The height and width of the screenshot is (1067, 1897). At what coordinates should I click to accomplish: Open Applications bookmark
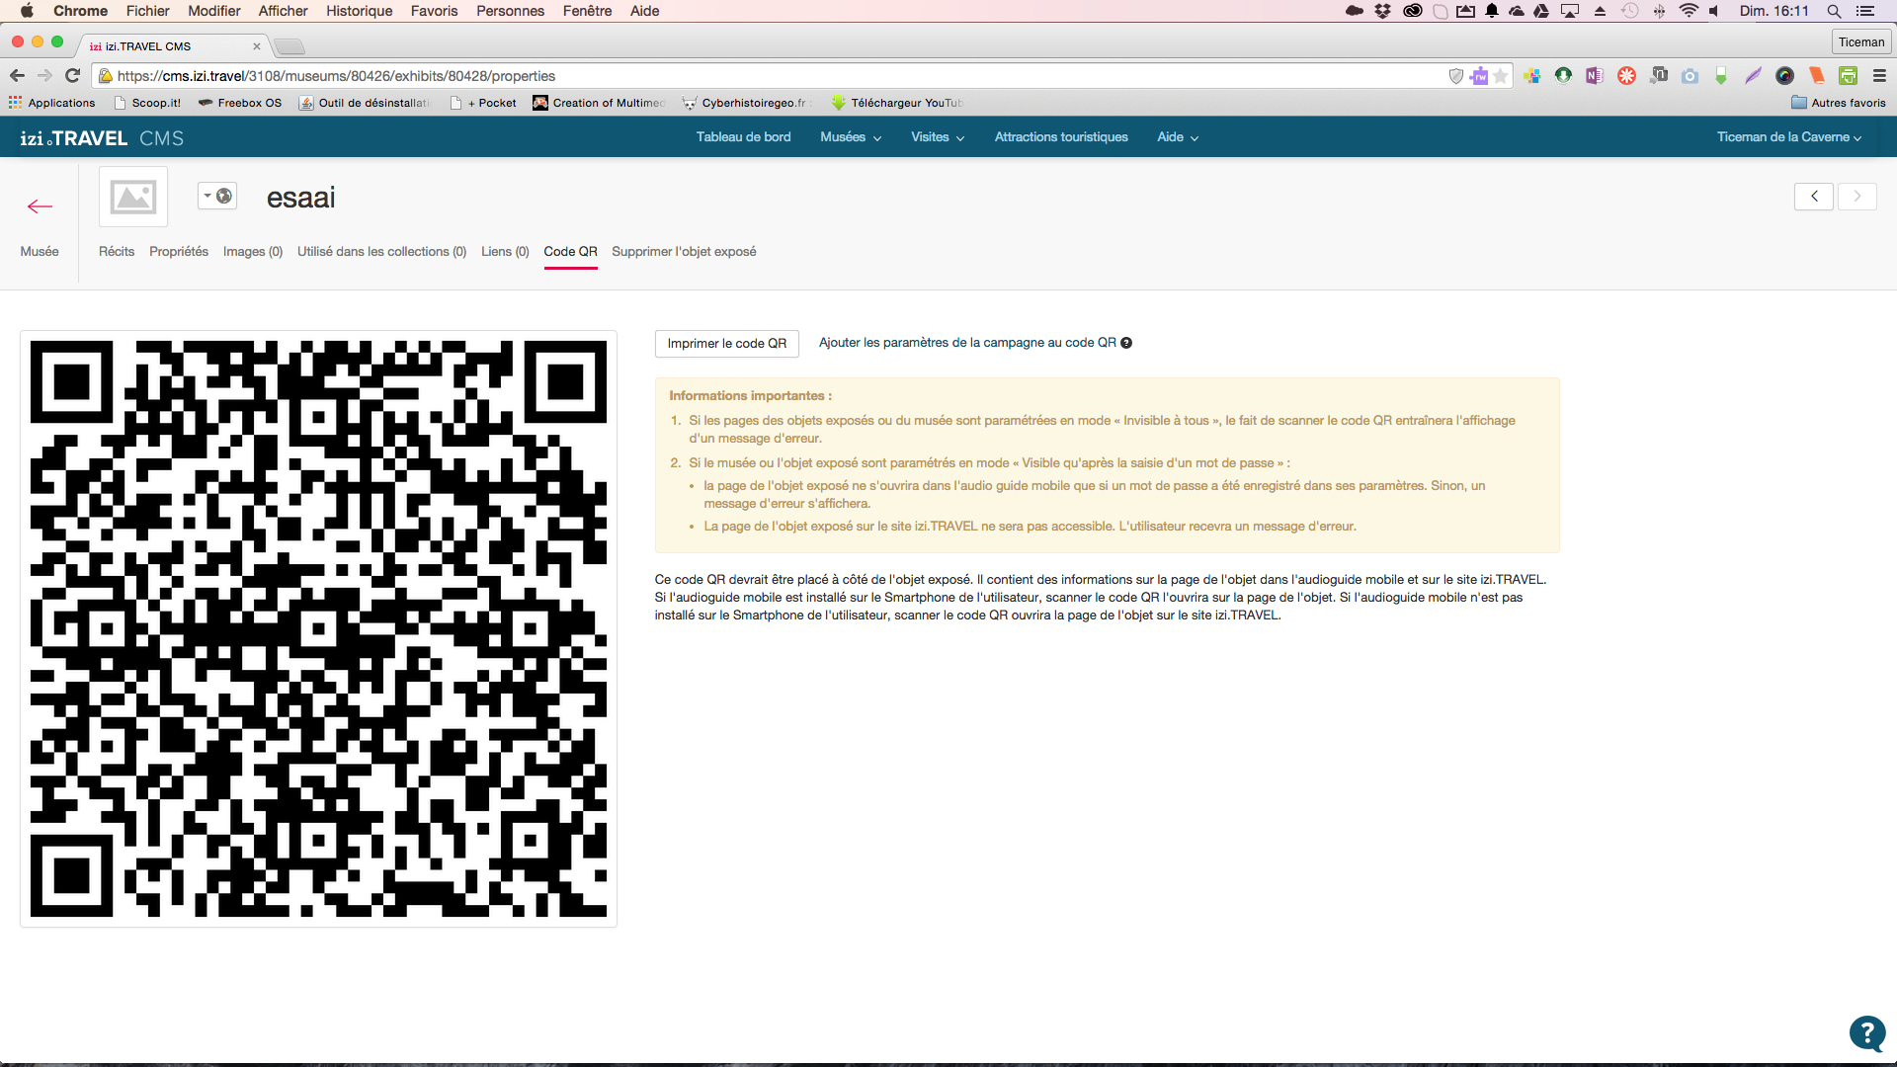tap(52, 103)
